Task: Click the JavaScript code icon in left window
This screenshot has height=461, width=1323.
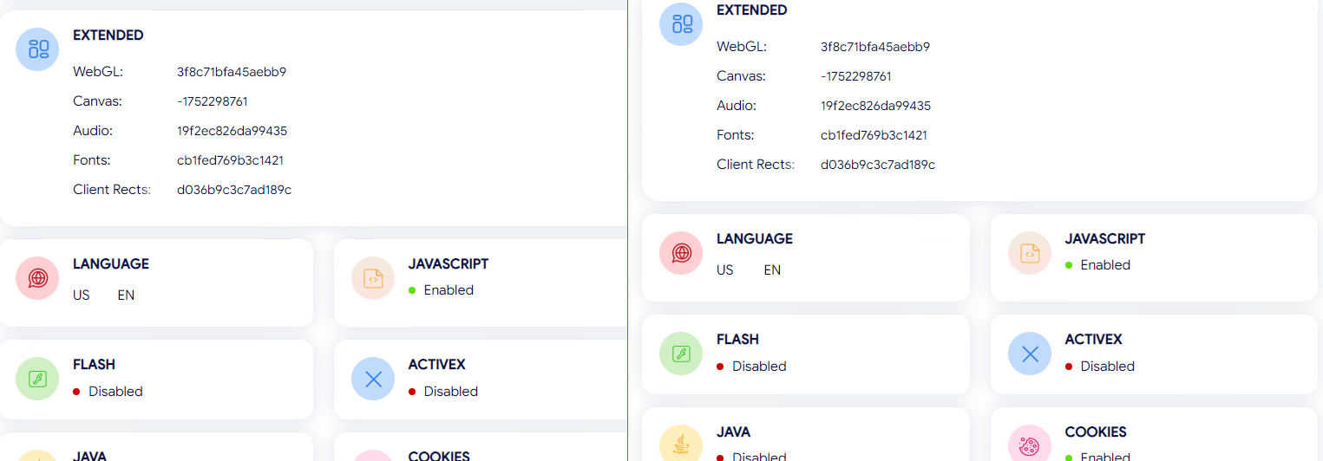Action: [373, 278]
